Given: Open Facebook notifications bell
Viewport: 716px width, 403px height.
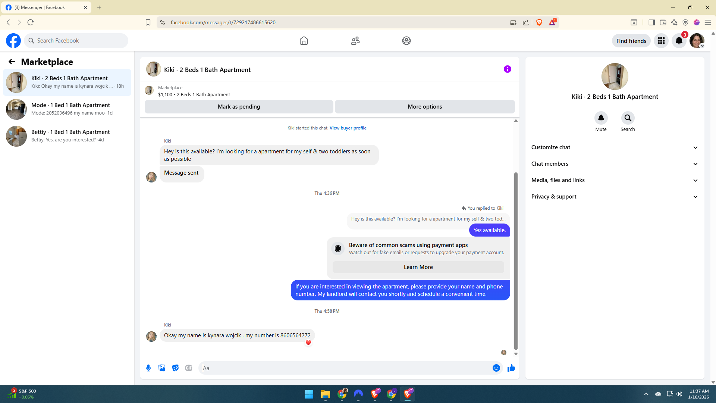Looking at the screenshot, I should click(679, 41).
